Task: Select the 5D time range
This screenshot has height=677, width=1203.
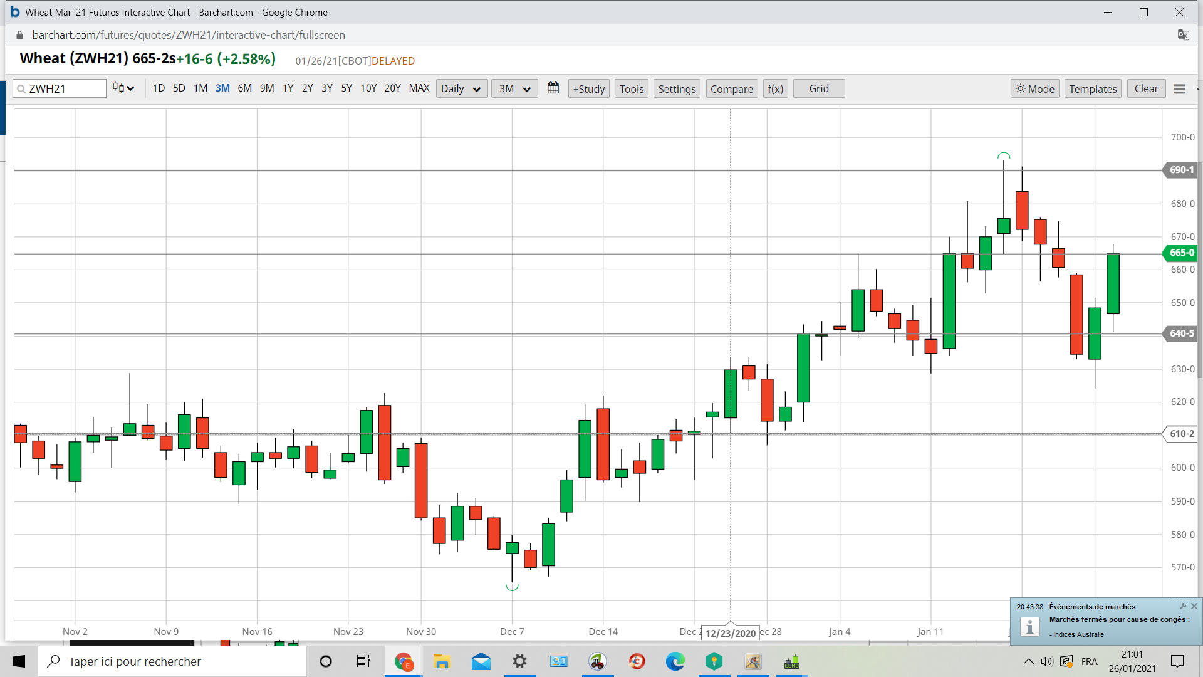Action: [x=179, y=88]
